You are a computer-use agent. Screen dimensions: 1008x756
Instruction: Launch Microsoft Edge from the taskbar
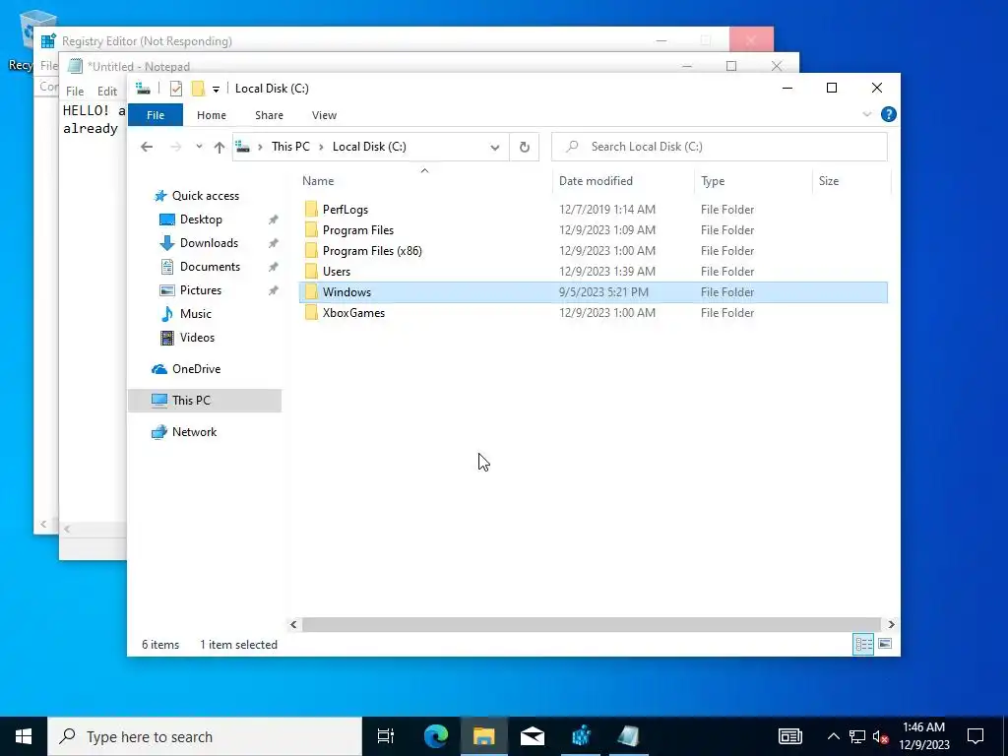(x=436, y=736)
